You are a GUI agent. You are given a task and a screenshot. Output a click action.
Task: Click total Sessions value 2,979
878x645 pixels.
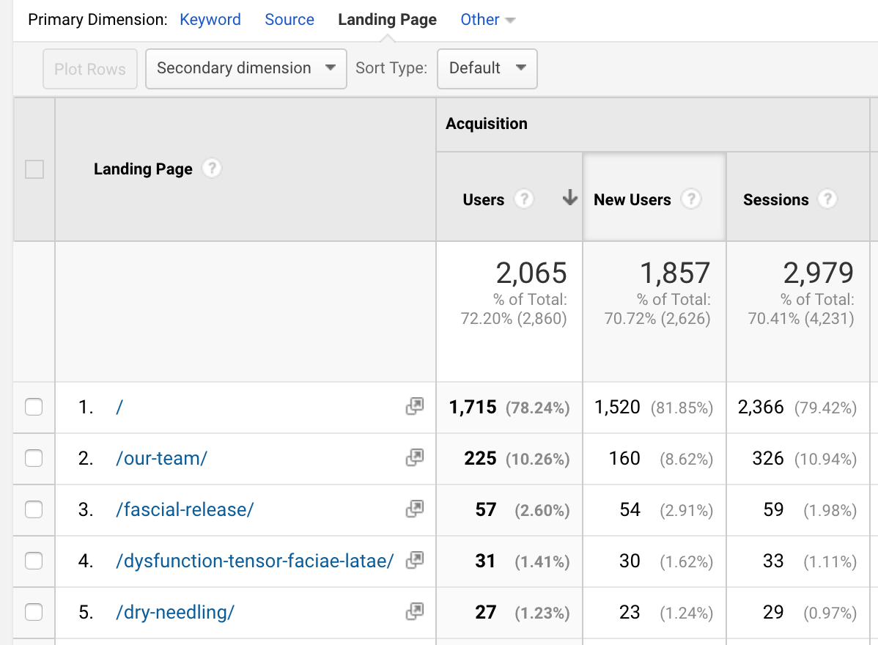click(819, 273)
